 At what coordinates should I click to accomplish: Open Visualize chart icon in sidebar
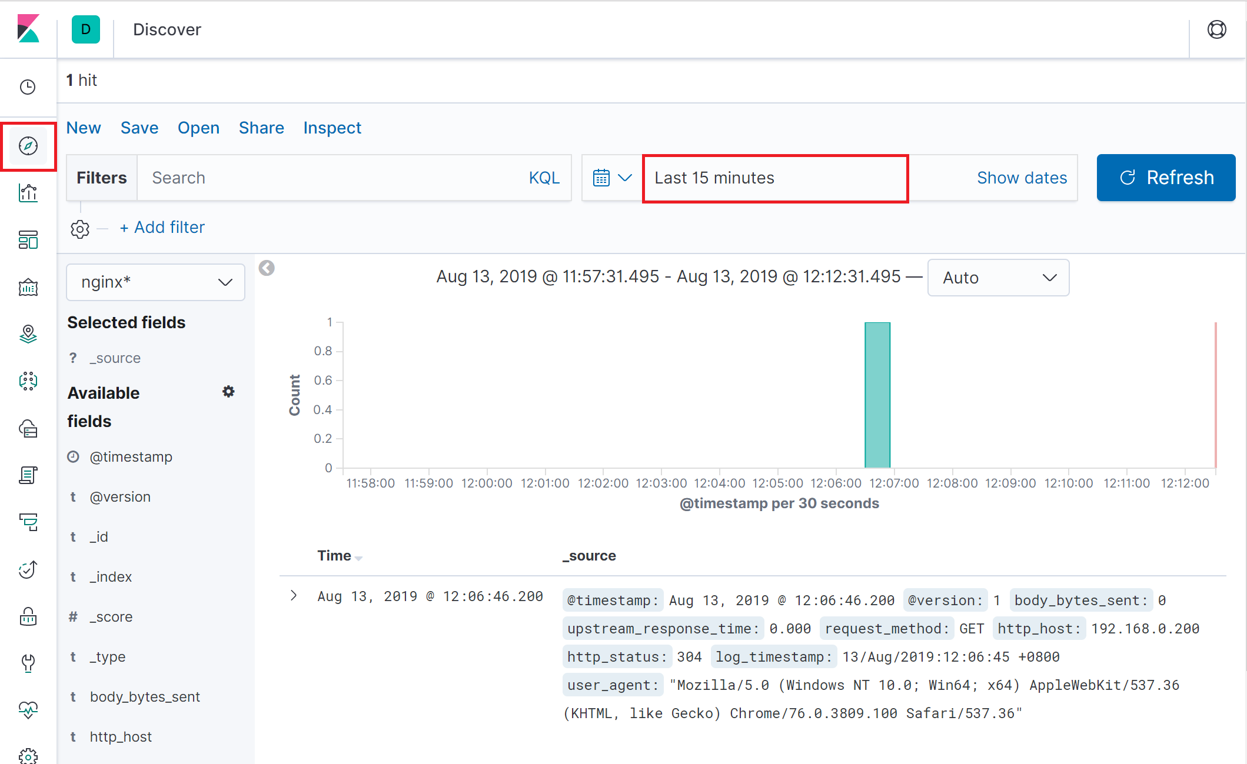tap(28, 192)
